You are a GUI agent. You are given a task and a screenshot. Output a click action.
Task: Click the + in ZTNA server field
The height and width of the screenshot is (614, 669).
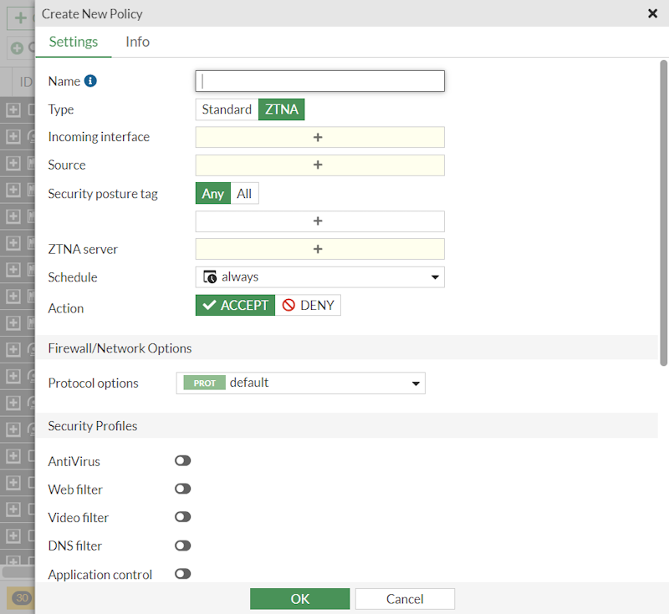point(319,249)
